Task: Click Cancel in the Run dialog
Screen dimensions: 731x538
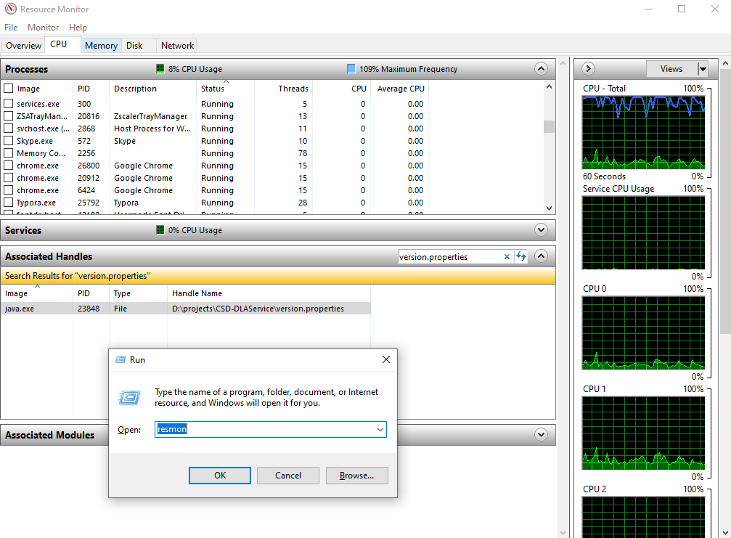Action: point(287,476)
